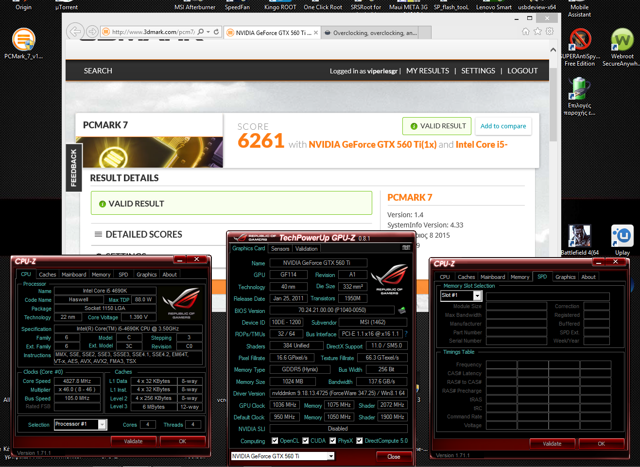Open the GPU selection dropdown in GPU-Z
640x467 pixels.
[331, 456]
